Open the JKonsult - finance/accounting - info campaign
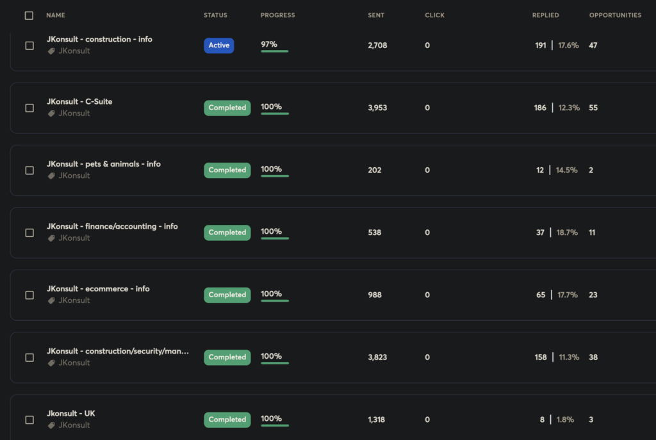 tap(112, 226)
